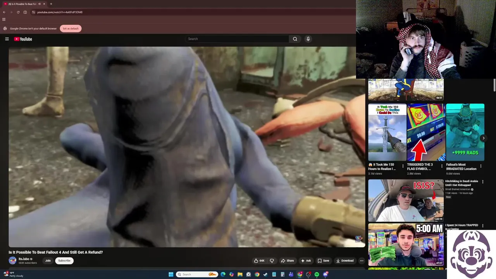Viewport: 496px width, 279px height.
Task: Open Notepad from the taskbar
Action: (274, 274)
